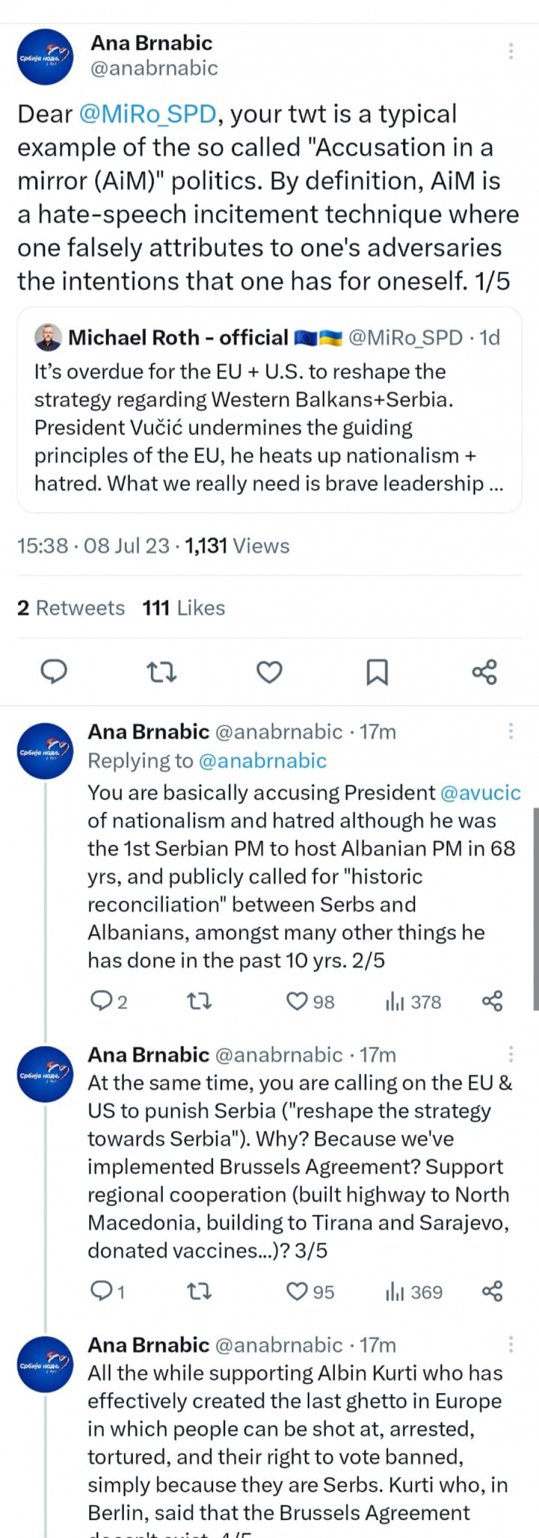Toggle like on the 3/5 reply
Screen dimensions: 539x1538
[298, 1291]
